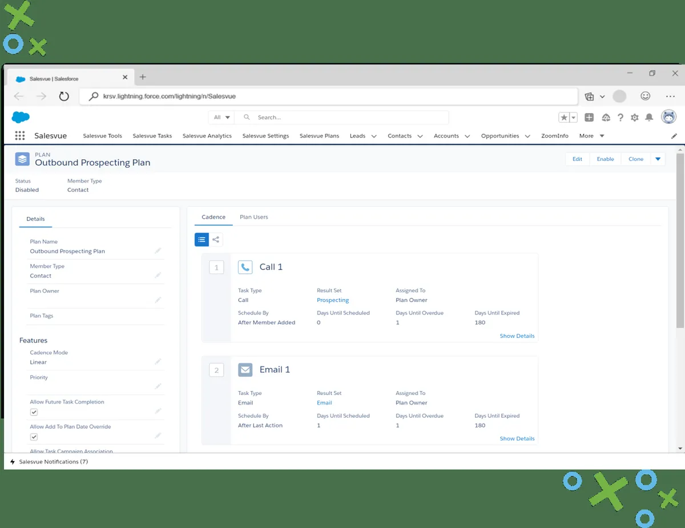This screenshot has height=528, width=685.
Task: Reload the page with refresh icon
Action: [64, 96]
